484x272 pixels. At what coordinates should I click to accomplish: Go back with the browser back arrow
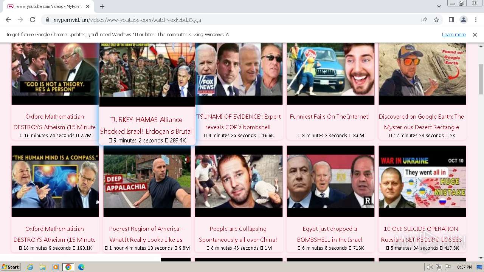click(8, 20)
